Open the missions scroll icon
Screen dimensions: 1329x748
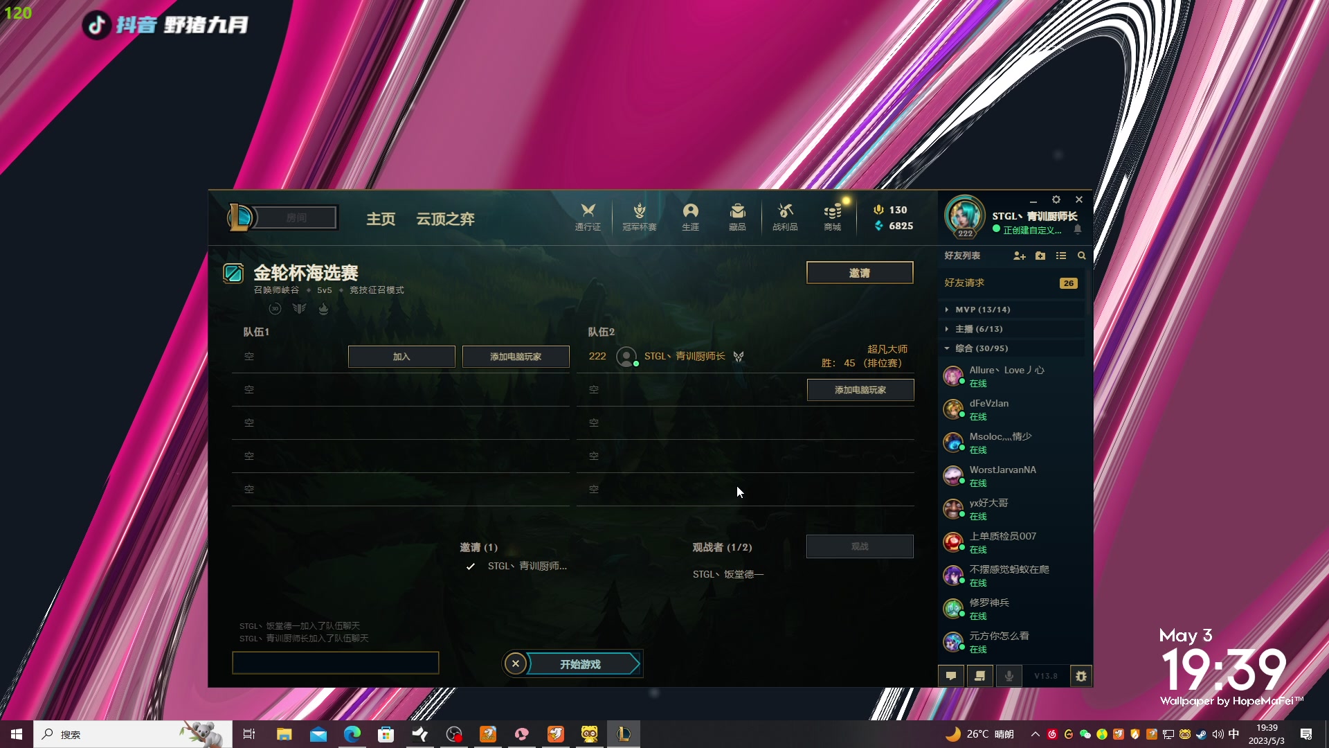979,676
